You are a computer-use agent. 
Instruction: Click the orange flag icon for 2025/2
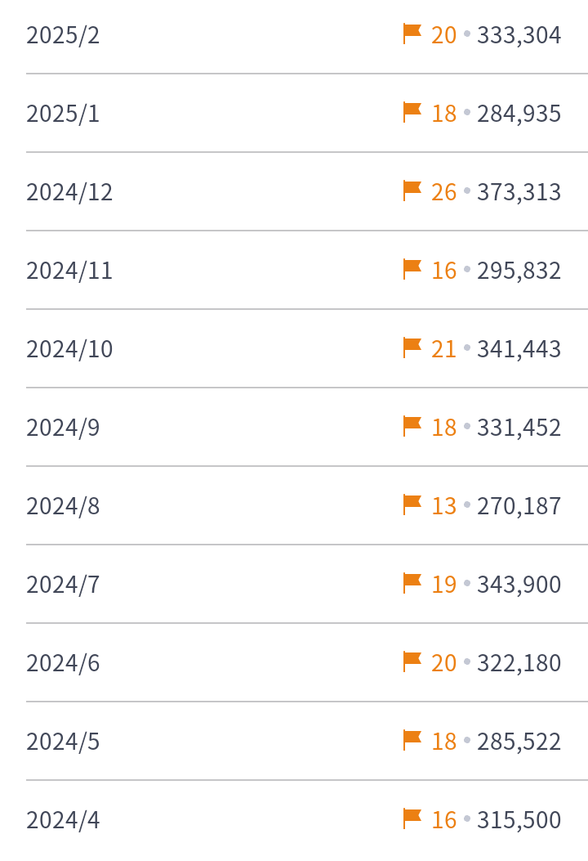pos(412,34)
